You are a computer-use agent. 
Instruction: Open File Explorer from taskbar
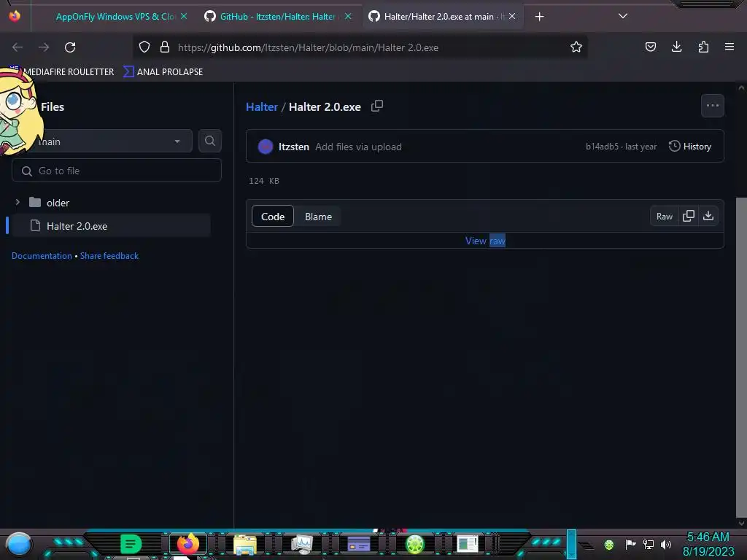(245, 544)
